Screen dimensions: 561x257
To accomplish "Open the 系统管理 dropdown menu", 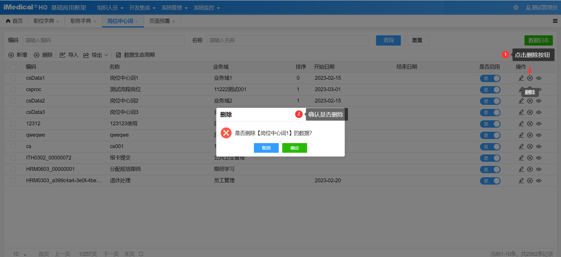I will tap(174, 8).
